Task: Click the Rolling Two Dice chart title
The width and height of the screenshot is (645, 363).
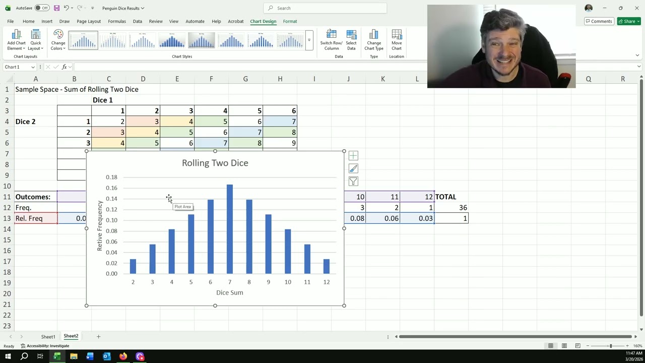Action: [x=215, y=163]
